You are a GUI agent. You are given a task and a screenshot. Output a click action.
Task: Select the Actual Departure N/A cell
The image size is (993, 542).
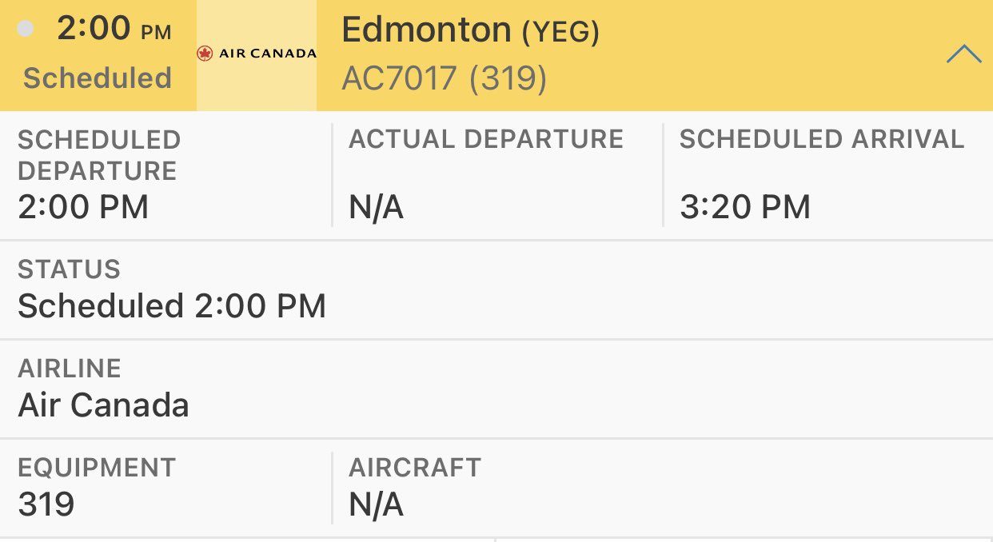click(497, 175)
